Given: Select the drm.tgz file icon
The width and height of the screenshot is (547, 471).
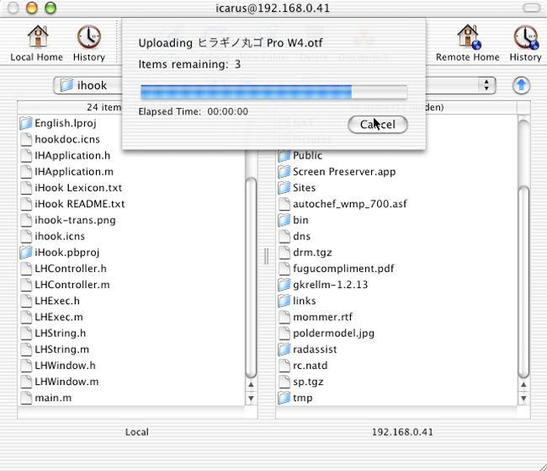Looking at the screenshot, I should [284, 252].
